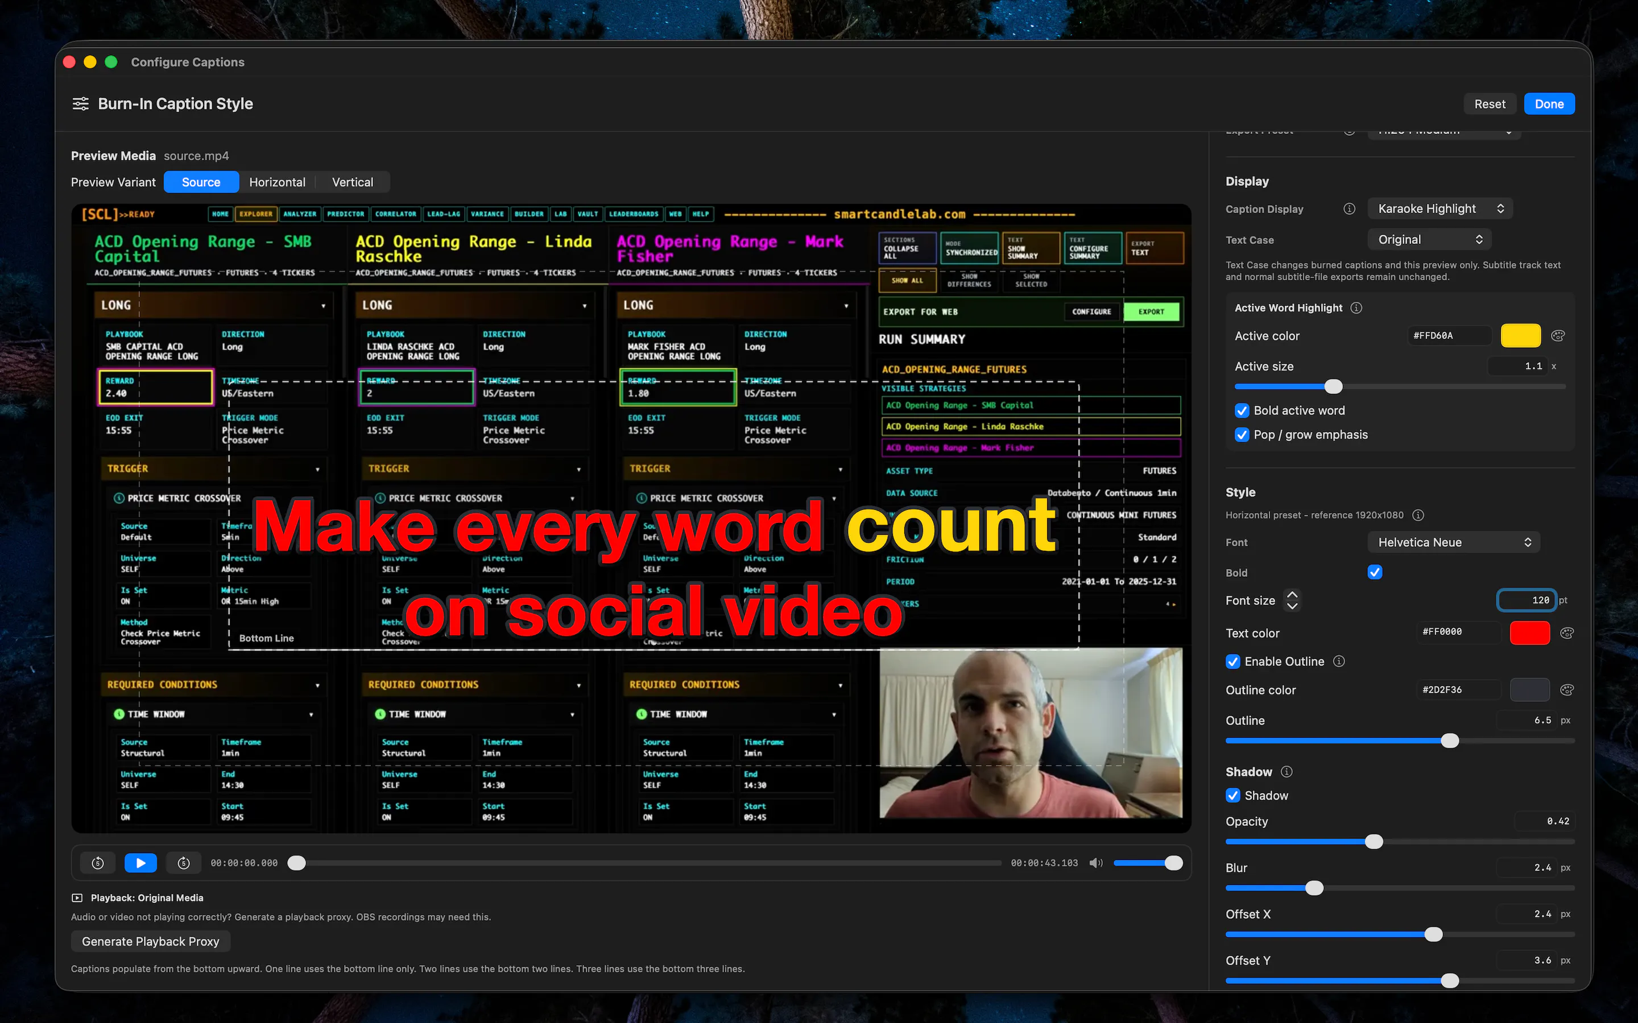The height and width of the screenshot is (1023, 1638).
Task: Click the Outline width slider
Action: point(1400,741)
